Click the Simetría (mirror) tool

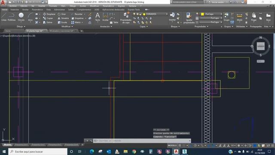63,18
